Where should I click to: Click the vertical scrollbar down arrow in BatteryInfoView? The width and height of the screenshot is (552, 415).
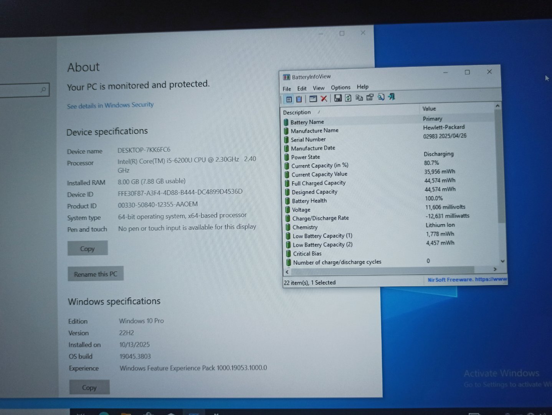502,261
